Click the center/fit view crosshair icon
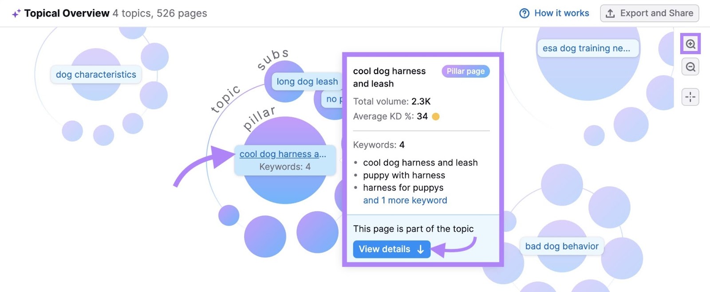This screenshot has height=292, width=710. pos(690,97)
